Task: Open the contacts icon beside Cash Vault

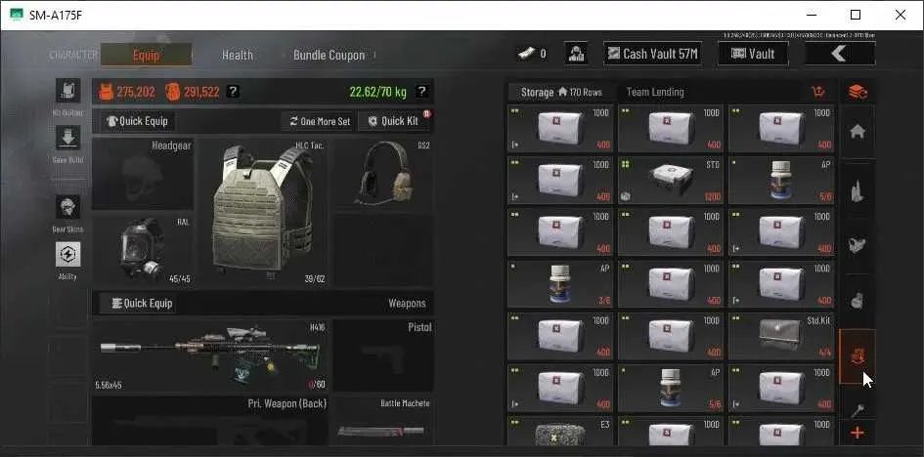Action: (575, 54)
